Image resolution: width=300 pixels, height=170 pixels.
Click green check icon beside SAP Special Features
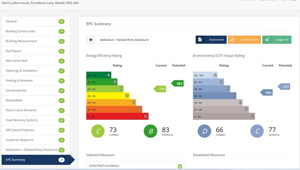pyautogui.click(x=61, y=130)
